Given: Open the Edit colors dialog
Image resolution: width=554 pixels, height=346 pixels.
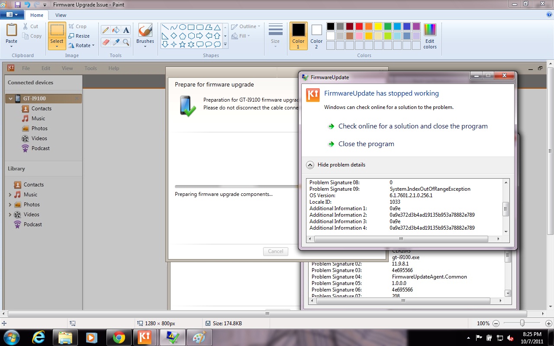Looking at the screenshot, I should [x=430, y=36].
